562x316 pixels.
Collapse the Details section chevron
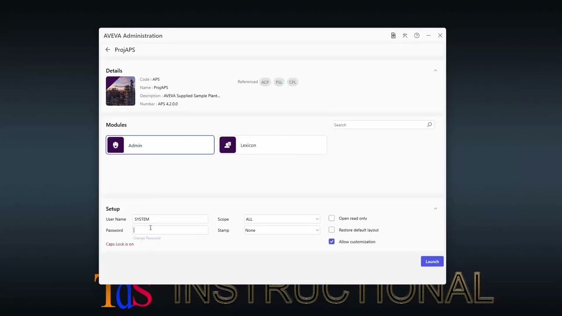pos(436,71)
